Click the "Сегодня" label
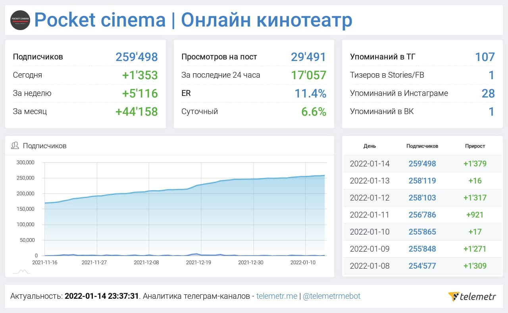The height and width of the screenshot is (313, 508). (x=27, y=75)
